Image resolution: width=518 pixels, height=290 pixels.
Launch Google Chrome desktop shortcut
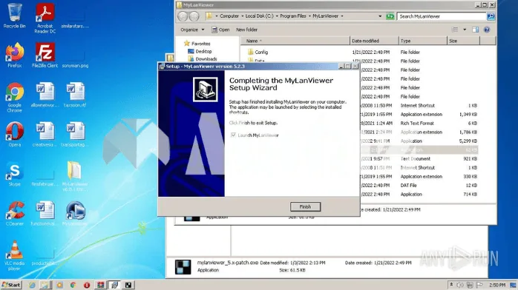(x=15, y=98)
